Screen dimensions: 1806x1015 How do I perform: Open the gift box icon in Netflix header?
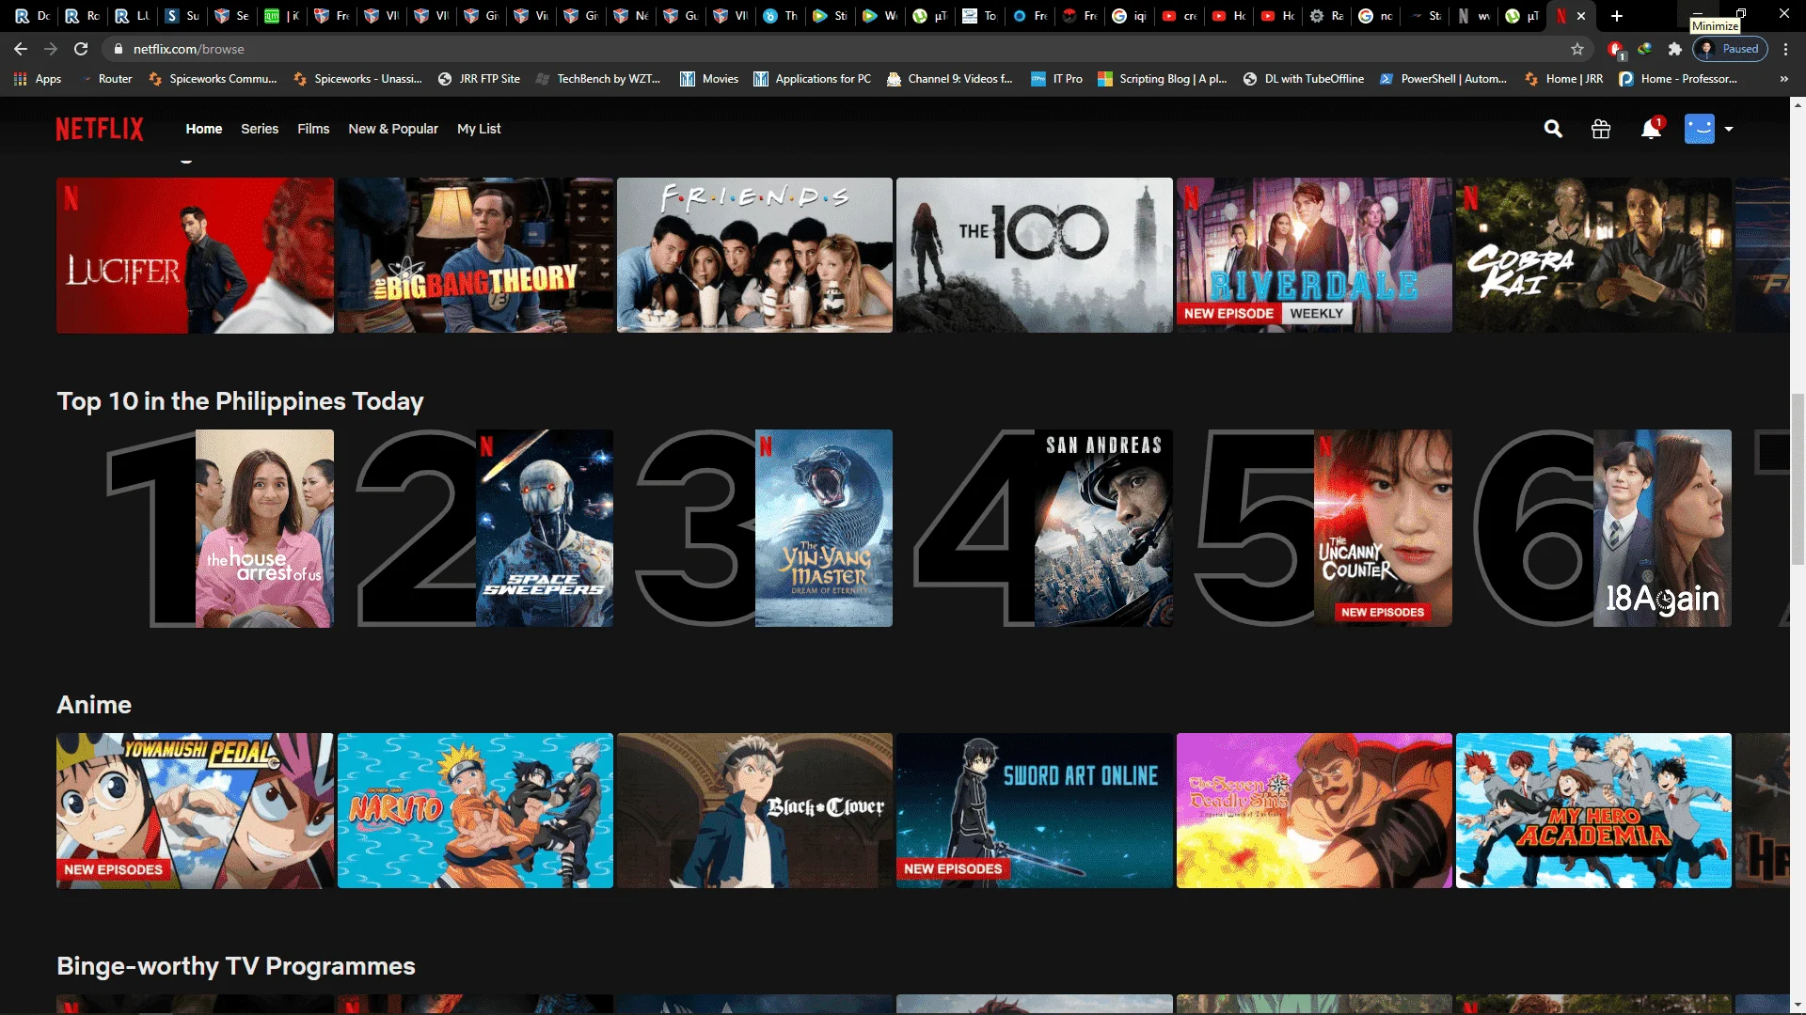(x=1601, y=129)
